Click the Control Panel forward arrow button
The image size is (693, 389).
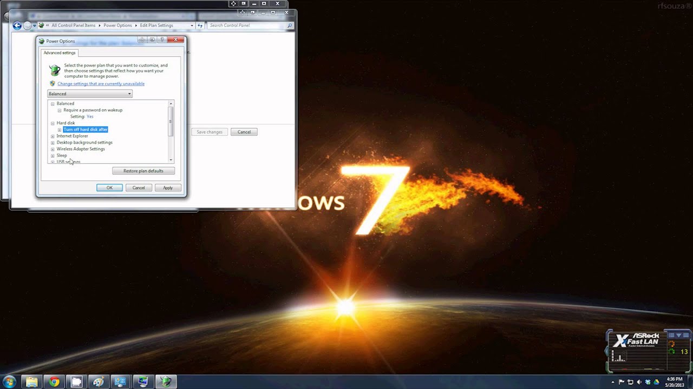(28, 25)
